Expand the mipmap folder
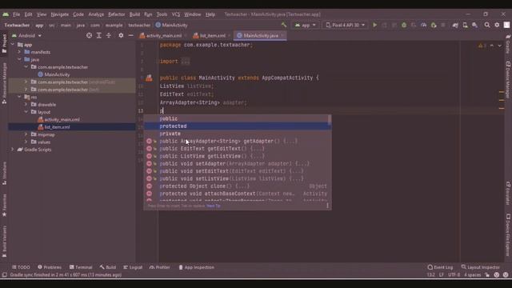Viewport: 512px width, 288px height. coord(26,134)
